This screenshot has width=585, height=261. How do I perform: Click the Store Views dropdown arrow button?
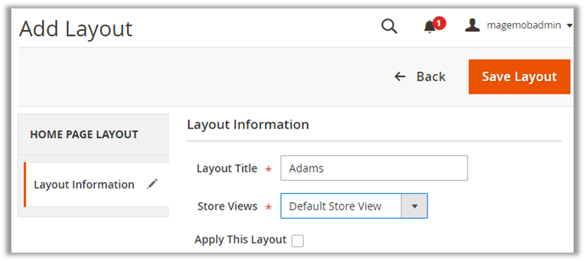(x=414, y=206)
